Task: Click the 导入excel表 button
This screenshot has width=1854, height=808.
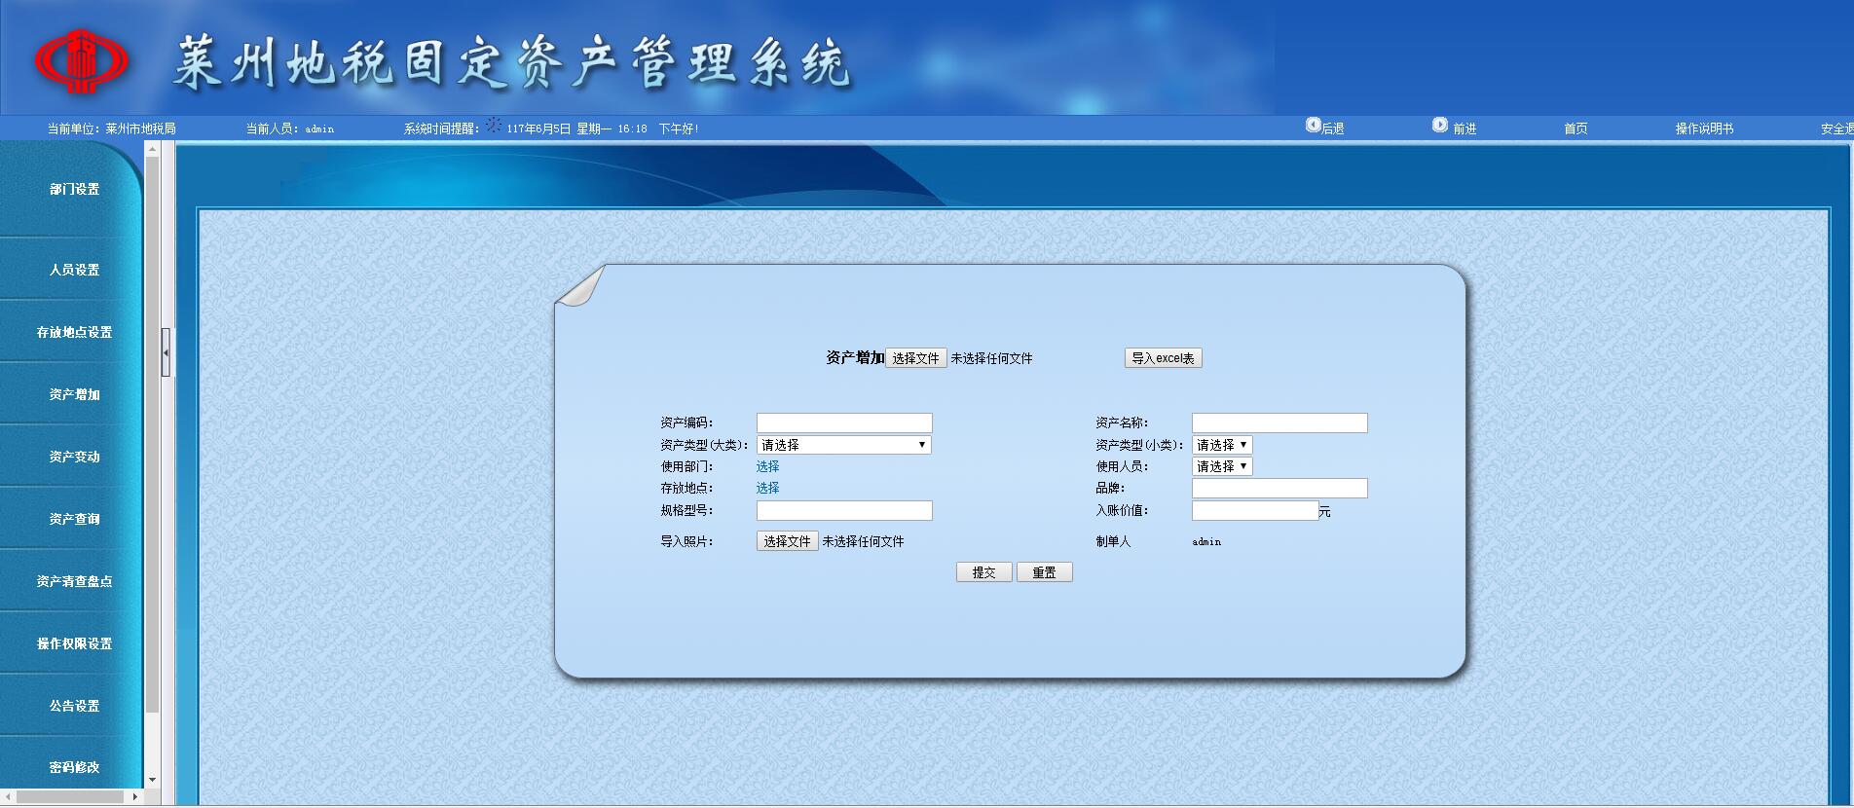Action: [x=1163, y=358]
